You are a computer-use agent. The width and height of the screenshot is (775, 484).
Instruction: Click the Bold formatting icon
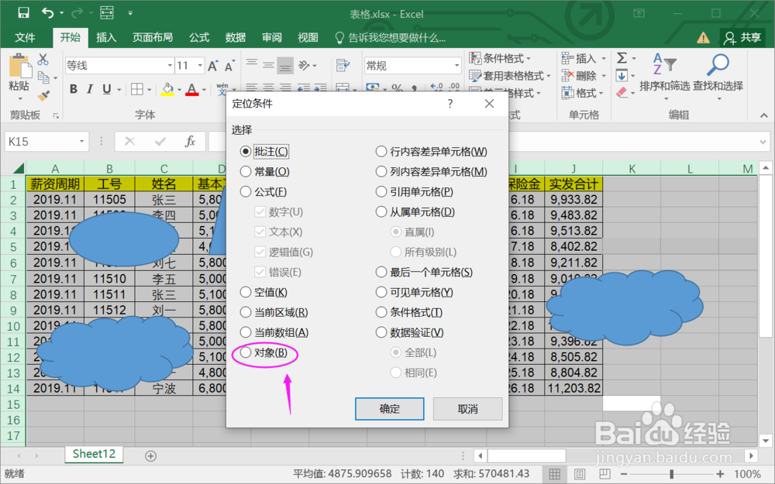pyautogui.click(x=74, y=90)
